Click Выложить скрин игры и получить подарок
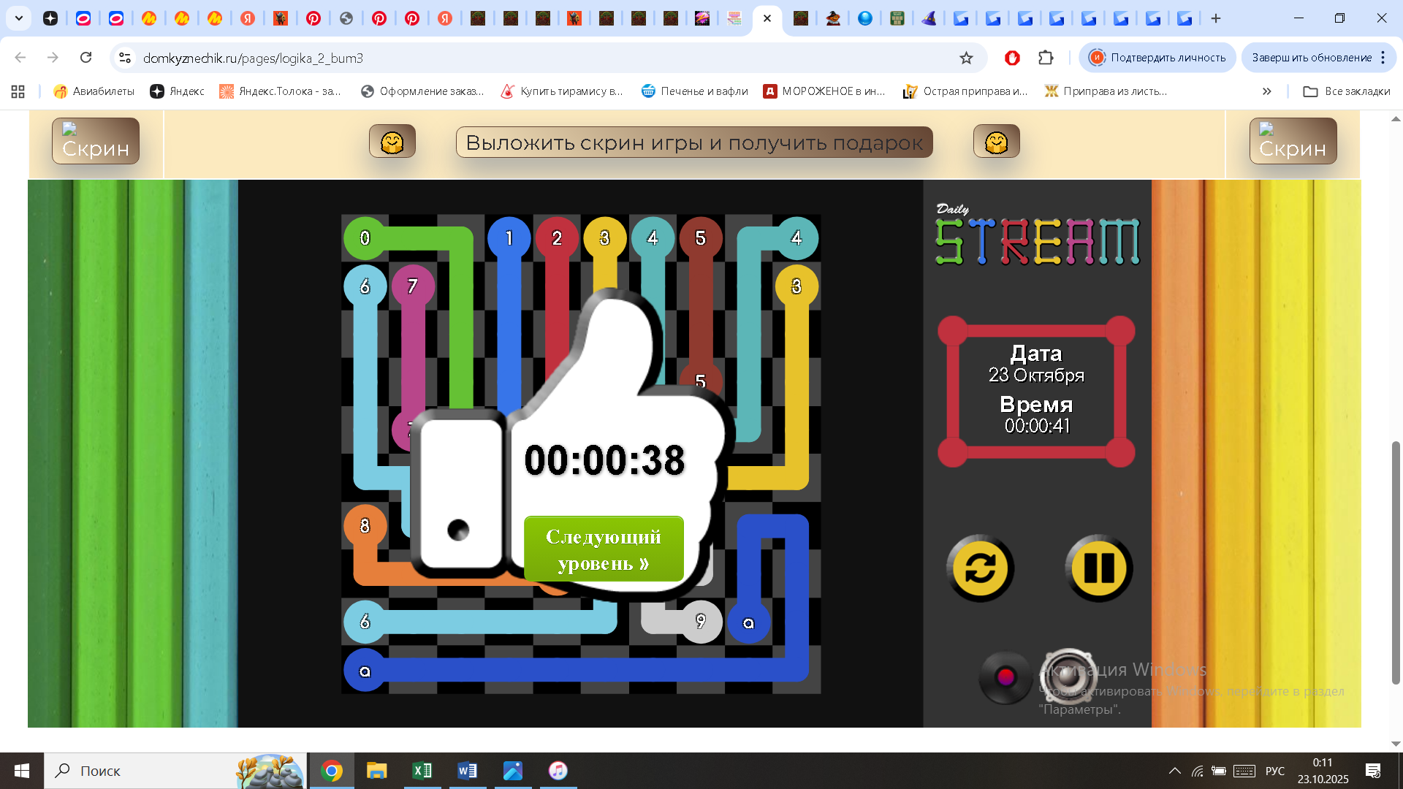1403x789 pixels. pyautogui.click(x=694, y=142)
